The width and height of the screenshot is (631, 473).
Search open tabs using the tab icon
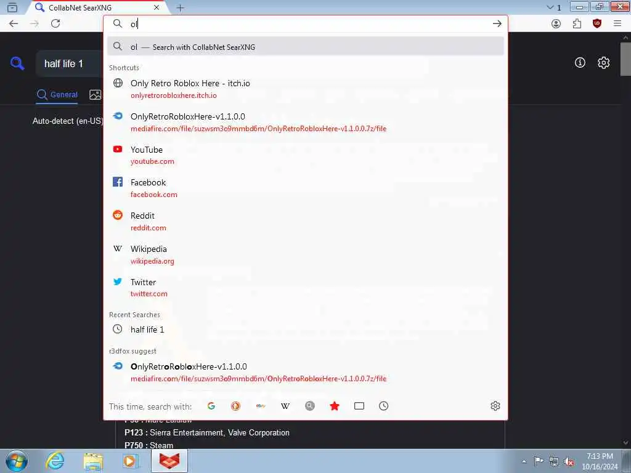click(x=359, y=406)
